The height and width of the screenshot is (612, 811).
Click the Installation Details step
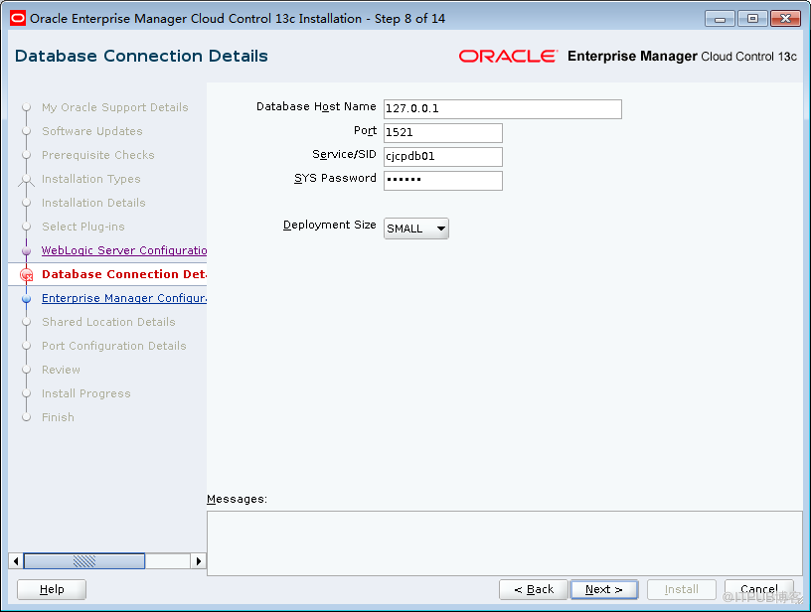click(93, 203)
